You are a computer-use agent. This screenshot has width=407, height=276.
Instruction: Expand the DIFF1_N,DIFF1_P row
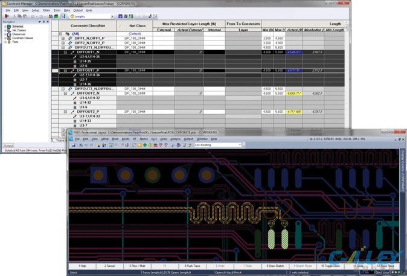click(x=63, y=38)
